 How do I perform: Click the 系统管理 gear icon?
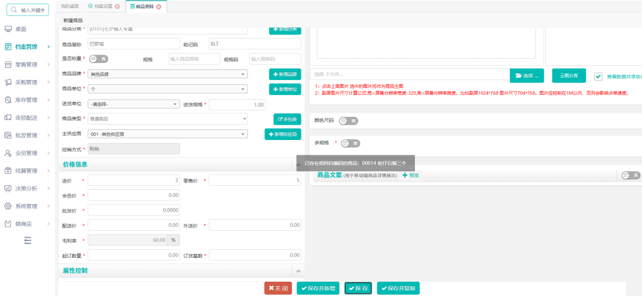click(8, 206)
